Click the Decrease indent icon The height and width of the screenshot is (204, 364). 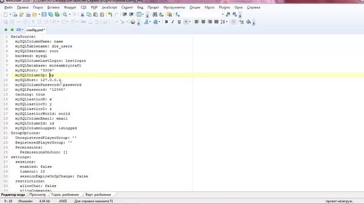(x=125, y=15)
